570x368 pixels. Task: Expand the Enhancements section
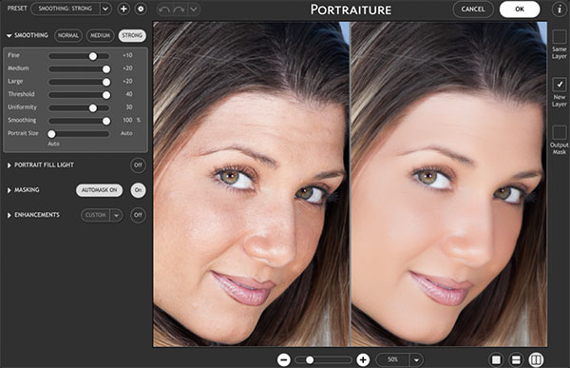pos(9,215)
